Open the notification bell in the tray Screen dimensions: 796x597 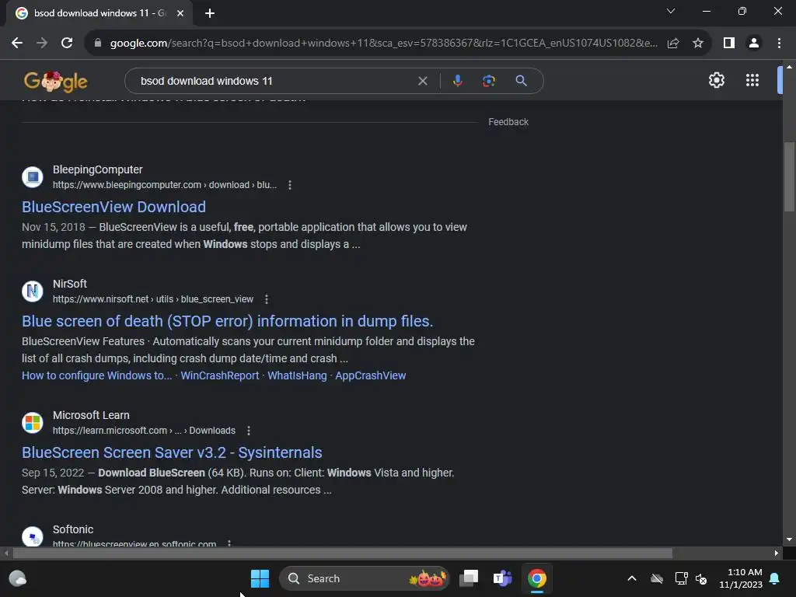point(775,578)
